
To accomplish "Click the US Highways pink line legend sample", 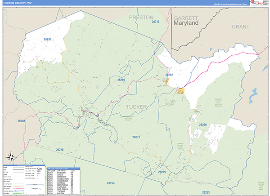I will 18,189.
